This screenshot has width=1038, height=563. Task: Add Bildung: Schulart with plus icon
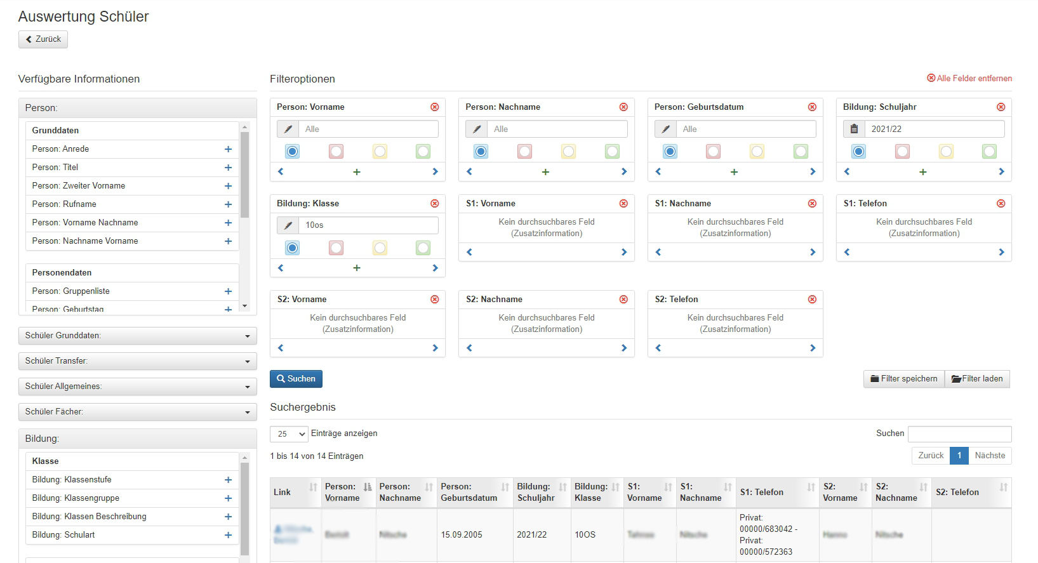pos(228,535)
